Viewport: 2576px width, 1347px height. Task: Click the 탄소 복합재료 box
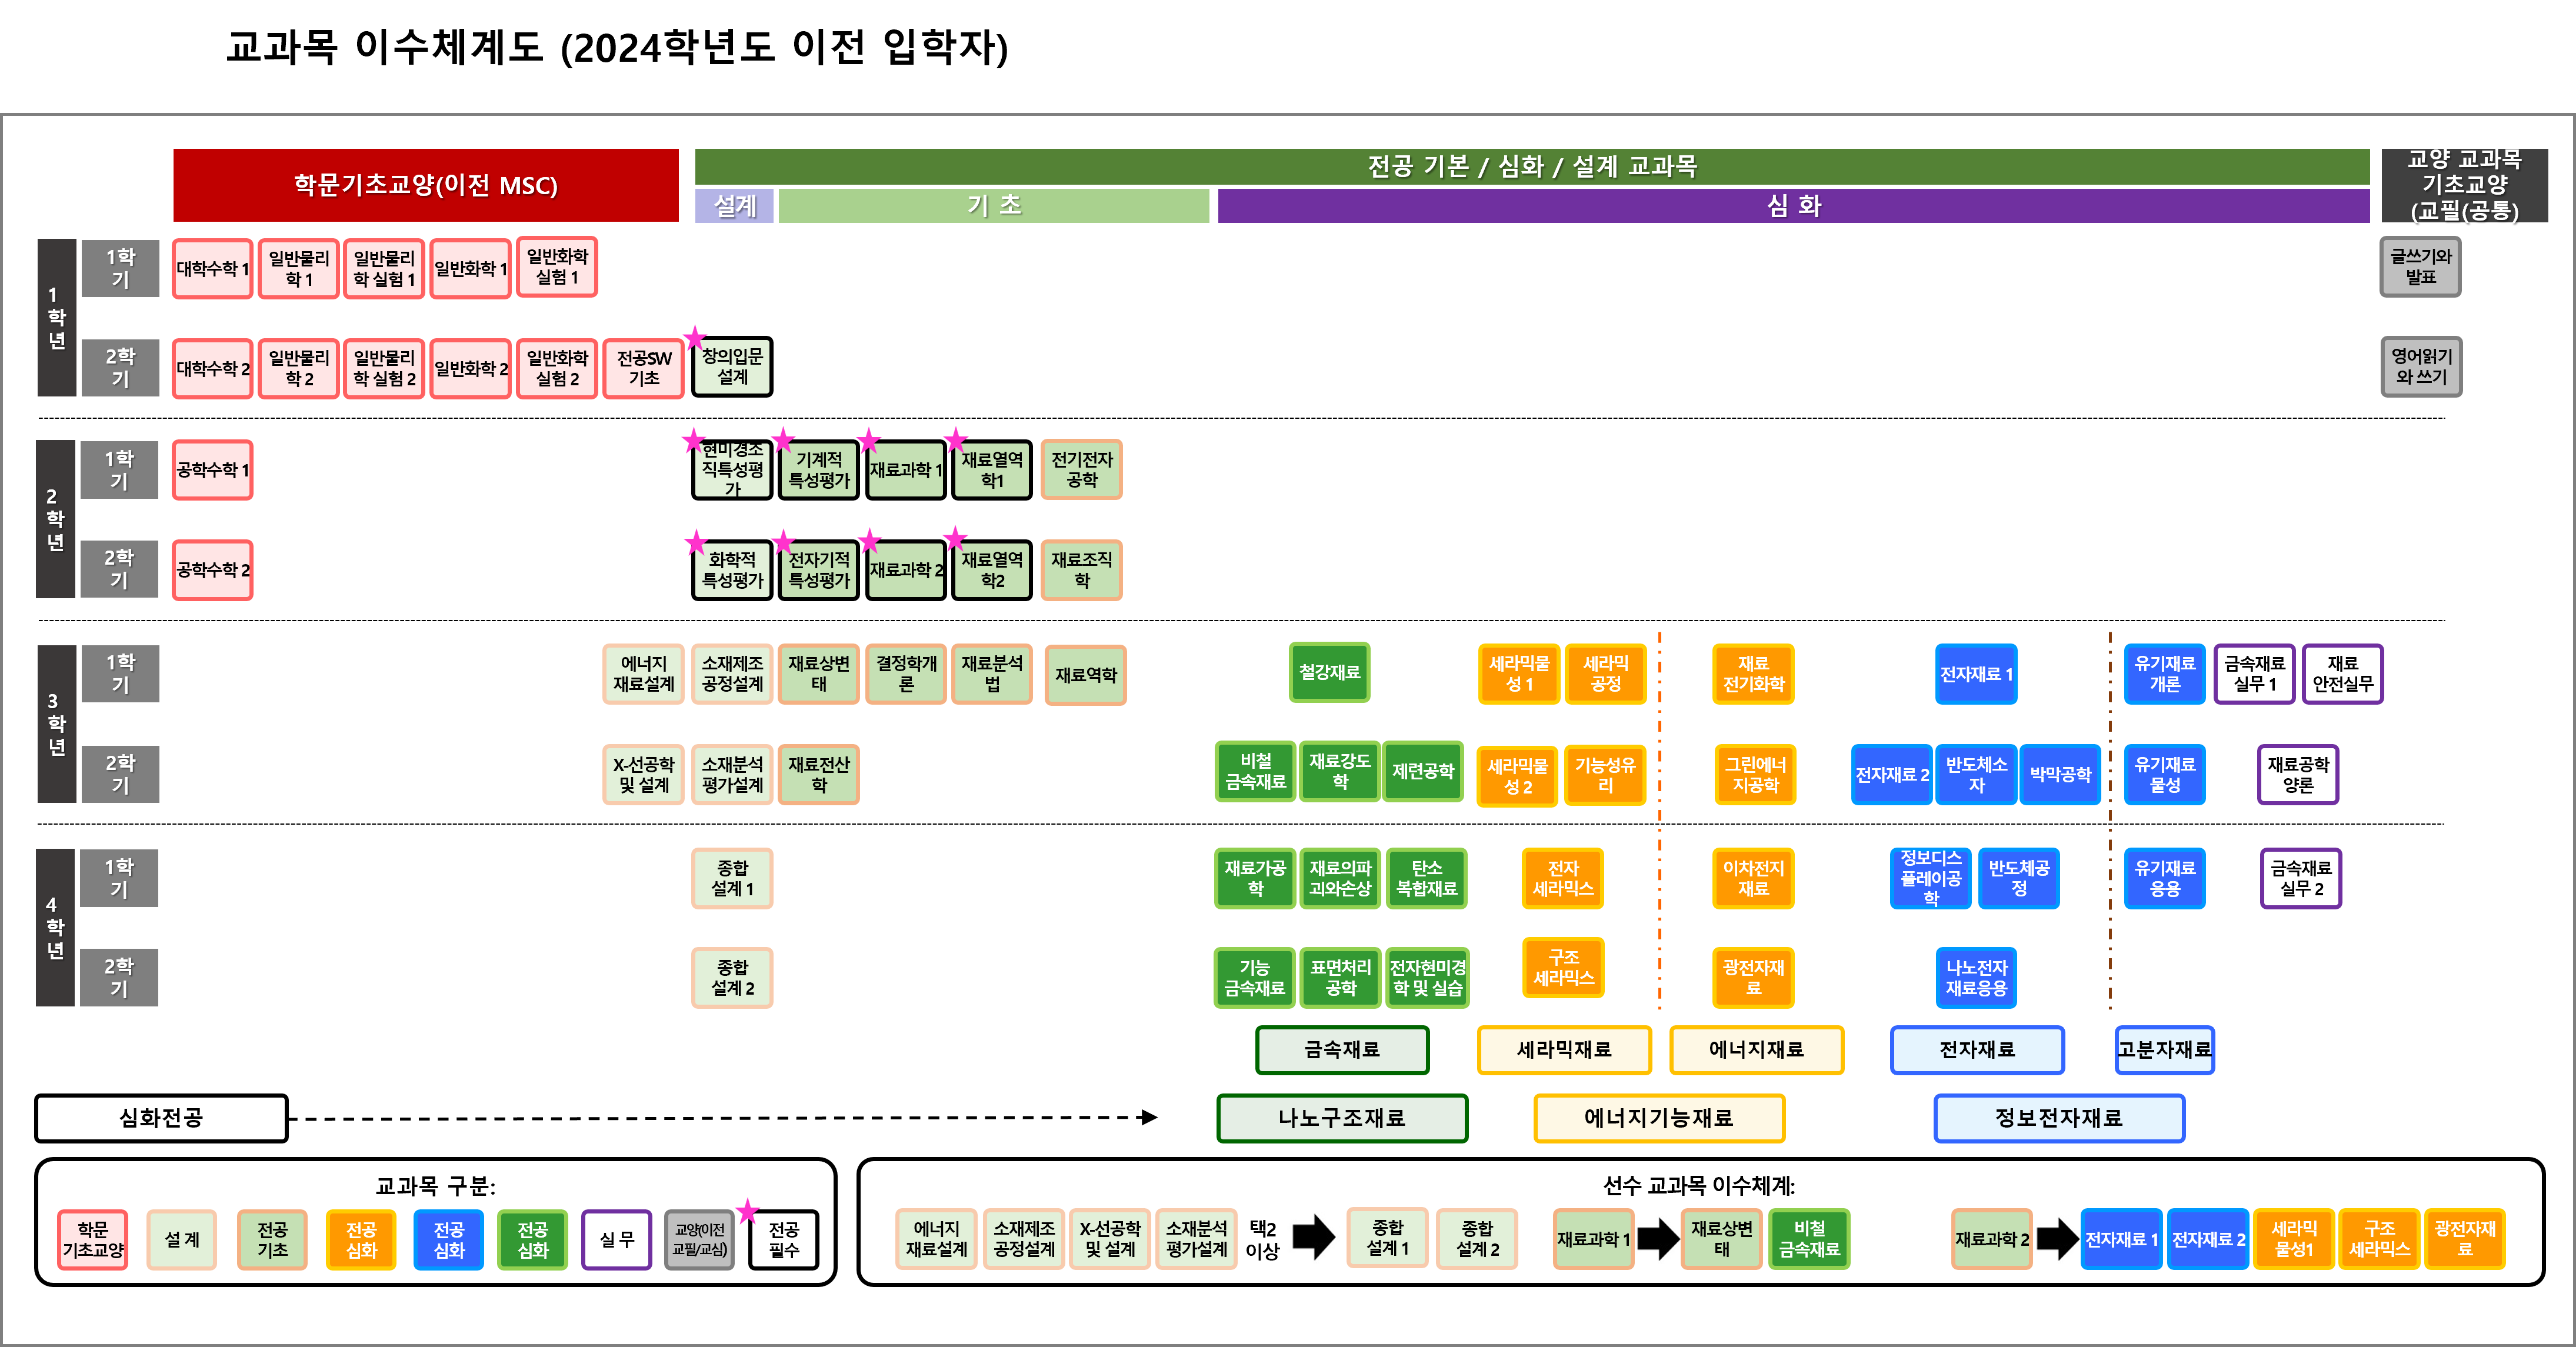click(1427, 879)
